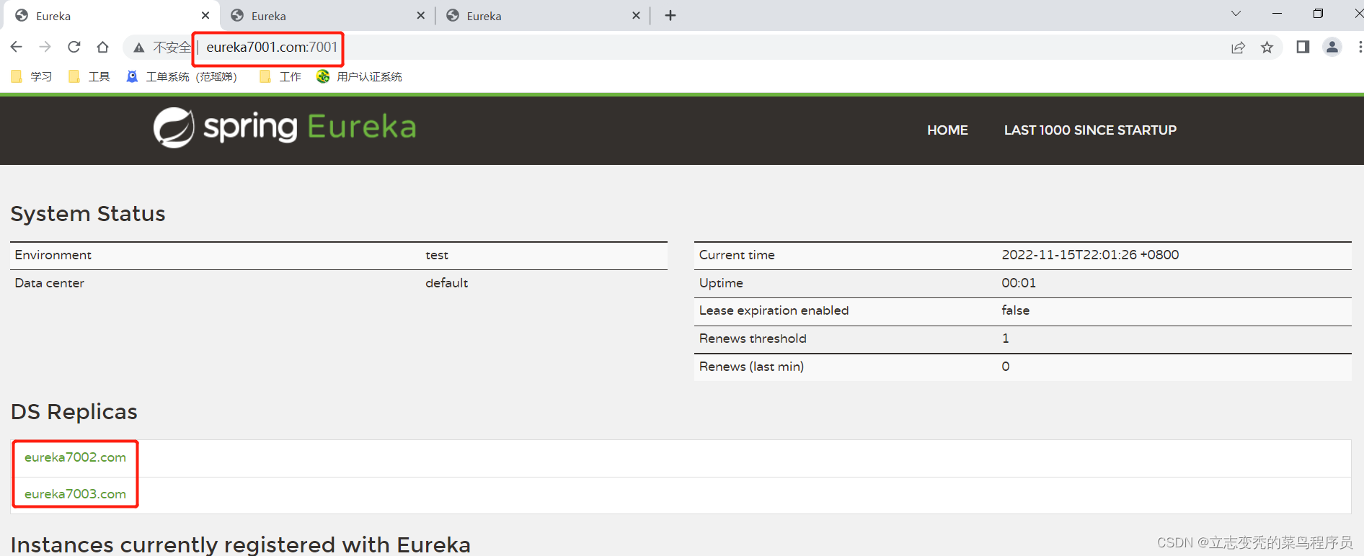Select the Uptime value 00:01
This screenshot has height=556, width=1364.
[x=1019, y=283]
